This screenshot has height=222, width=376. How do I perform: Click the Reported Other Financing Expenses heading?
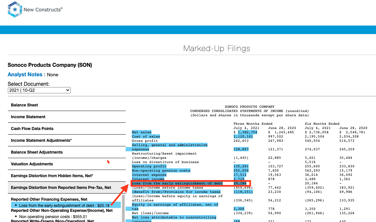tap(49, 199)
